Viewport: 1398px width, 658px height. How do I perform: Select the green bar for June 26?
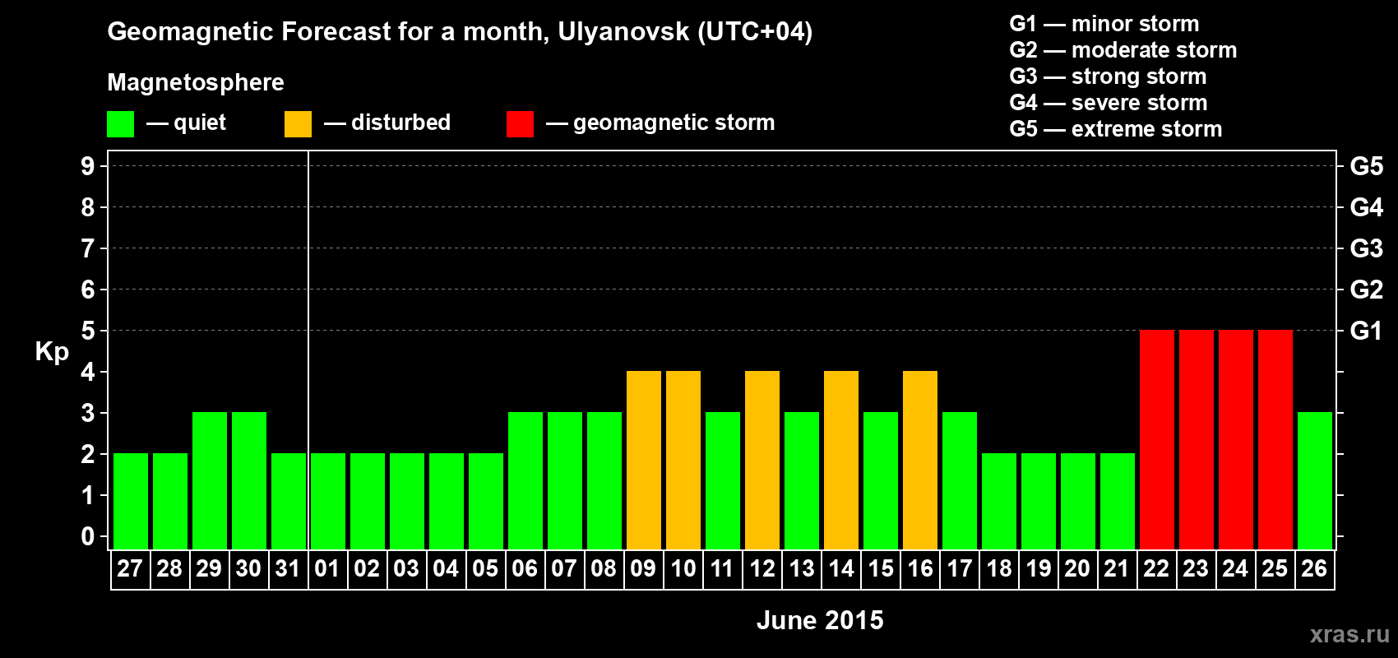coord(1315,480)
